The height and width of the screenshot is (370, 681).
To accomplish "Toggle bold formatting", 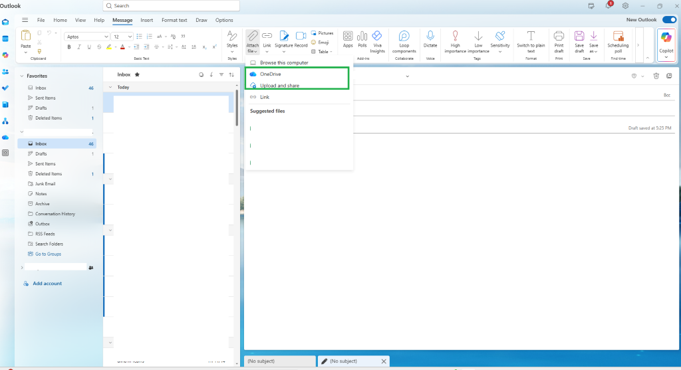I will (68, 47).
